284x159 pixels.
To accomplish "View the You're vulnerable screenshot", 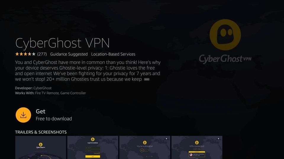I will 145,148.
